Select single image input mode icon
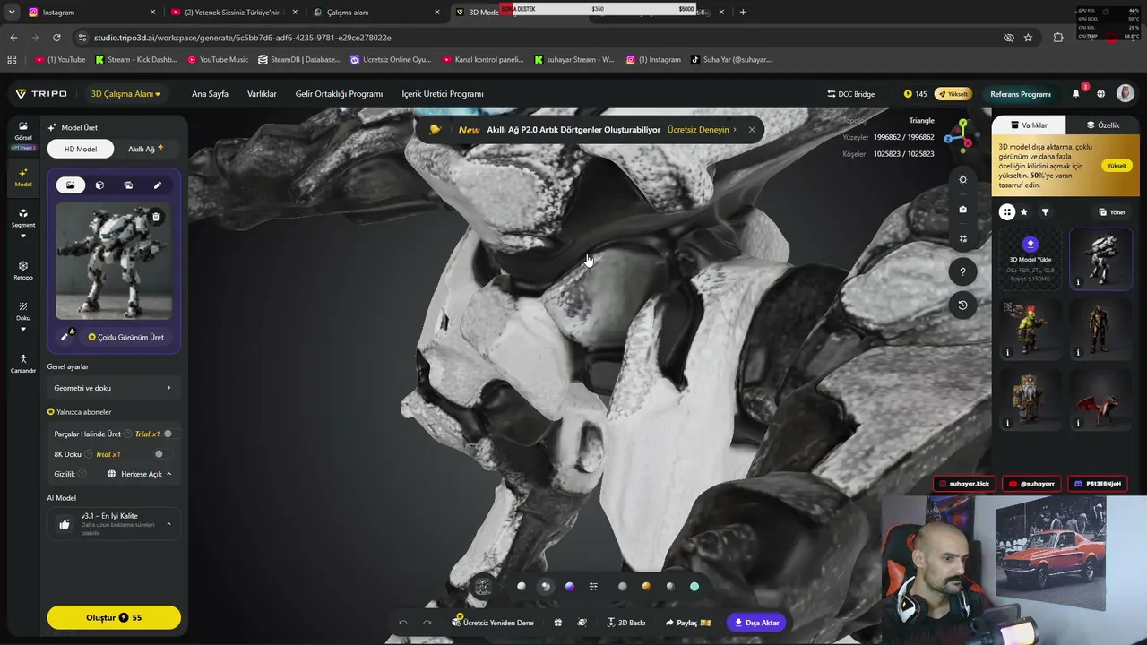The width and height of the screenshot is (1147, 645). point(71,185)
